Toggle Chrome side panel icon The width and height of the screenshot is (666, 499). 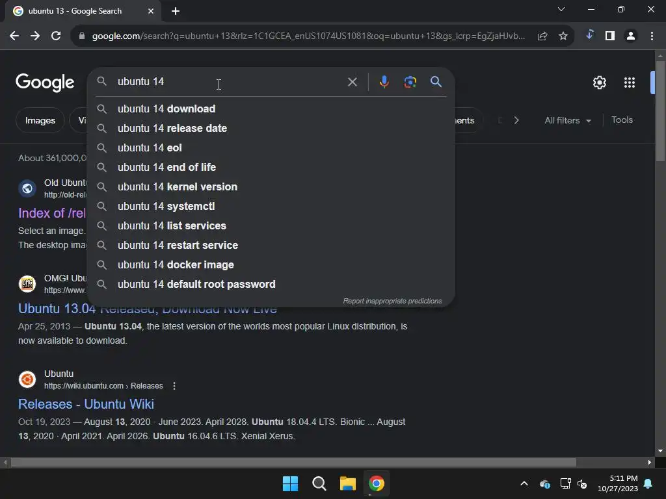point(610,36)
